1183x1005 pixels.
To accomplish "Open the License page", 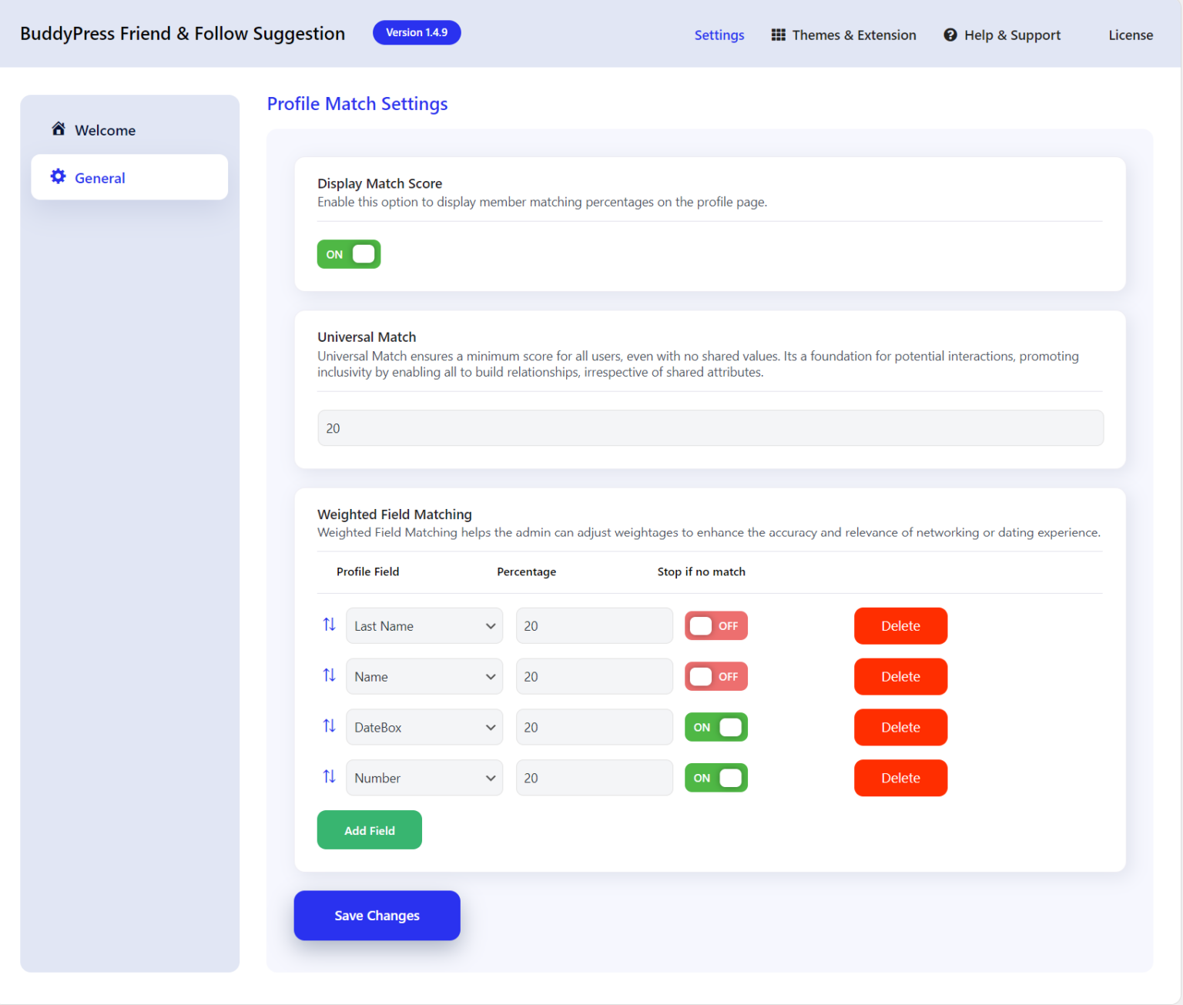I will coord(1130,35).
